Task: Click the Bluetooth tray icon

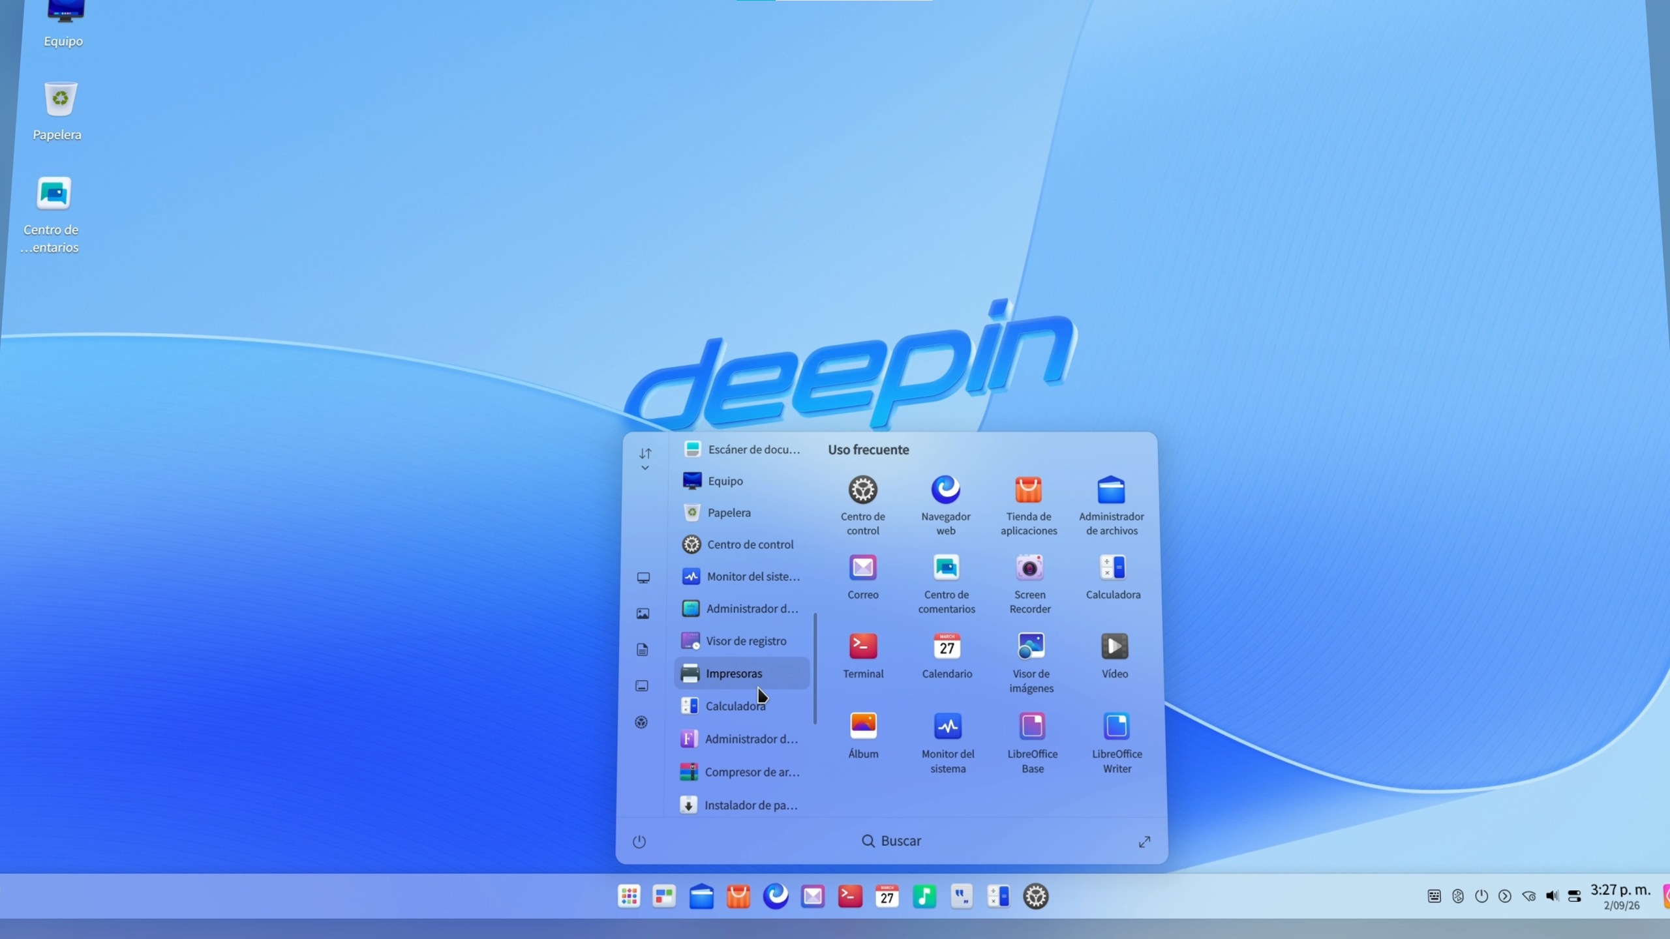Action: coord(1458,897)
